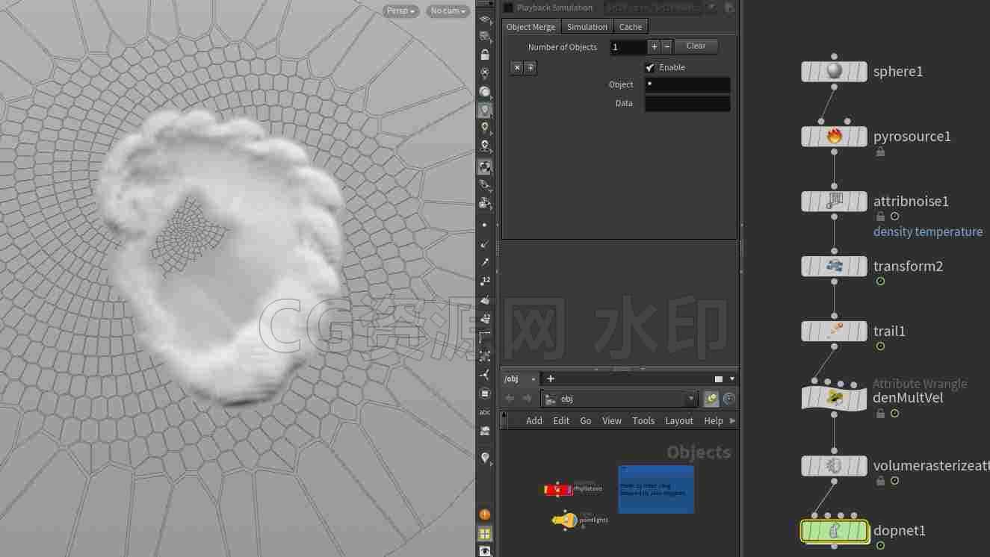
Task: Click the X remove object button
Action: coord(517,67)
